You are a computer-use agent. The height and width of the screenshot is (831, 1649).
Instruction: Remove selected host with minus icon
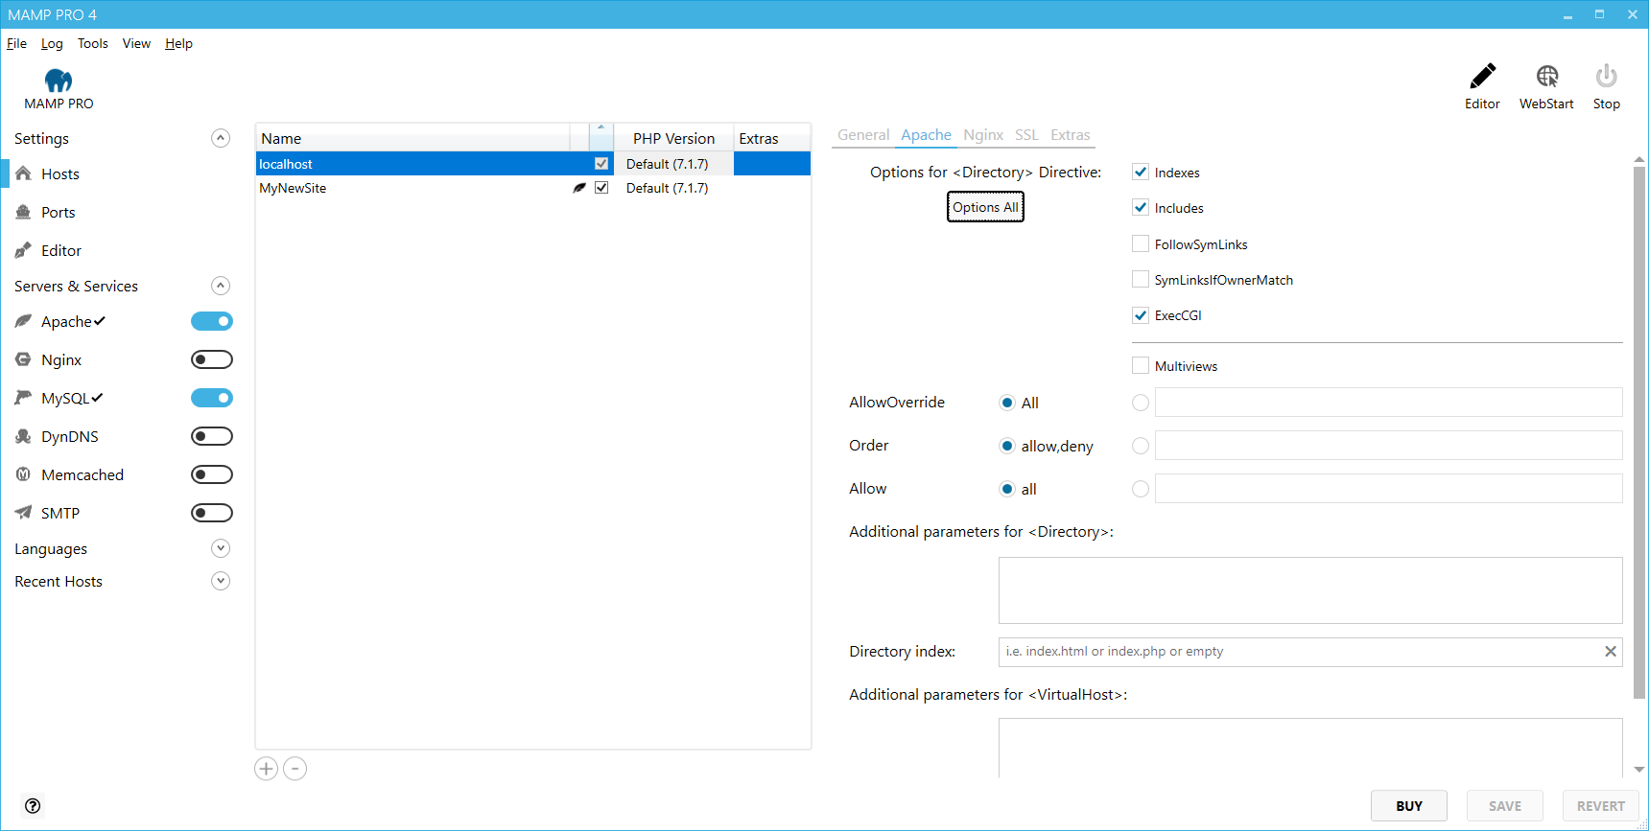coord(295,769)
